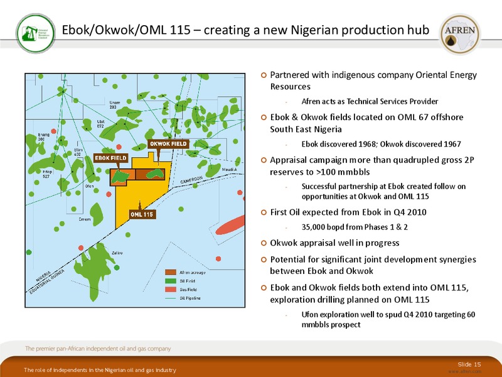This screenshot has height=377, width=502.
Task: Click the Oil Field green legend swatch
Action: [171, 281]
